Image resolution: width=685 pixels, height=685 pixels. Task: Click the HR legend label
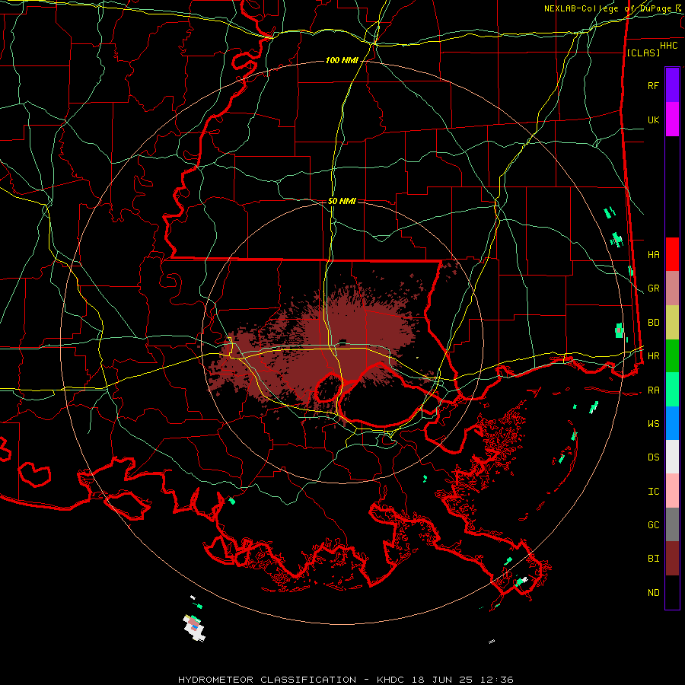[x=653, y=356]
